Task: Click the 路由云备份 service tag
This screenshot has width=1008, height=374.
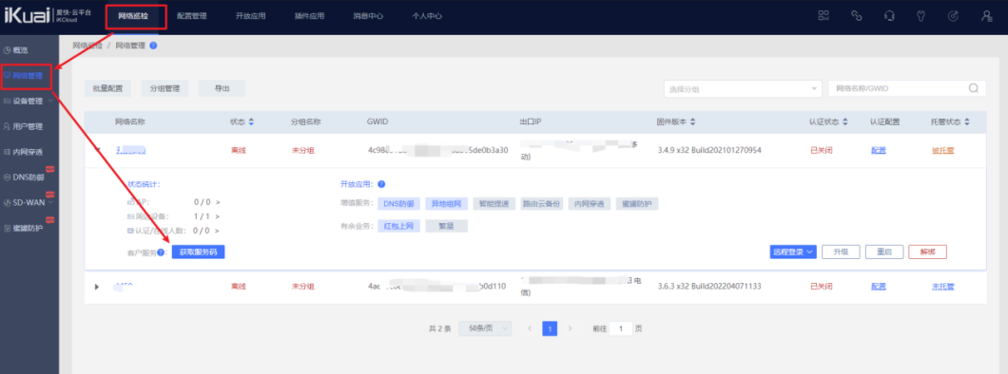Action: point(541,204)
